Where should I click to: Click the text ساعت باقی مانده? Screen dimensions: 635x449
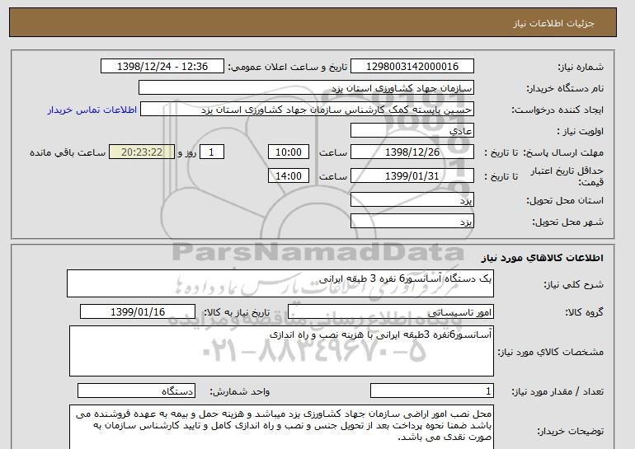click(x=68, y=152)
